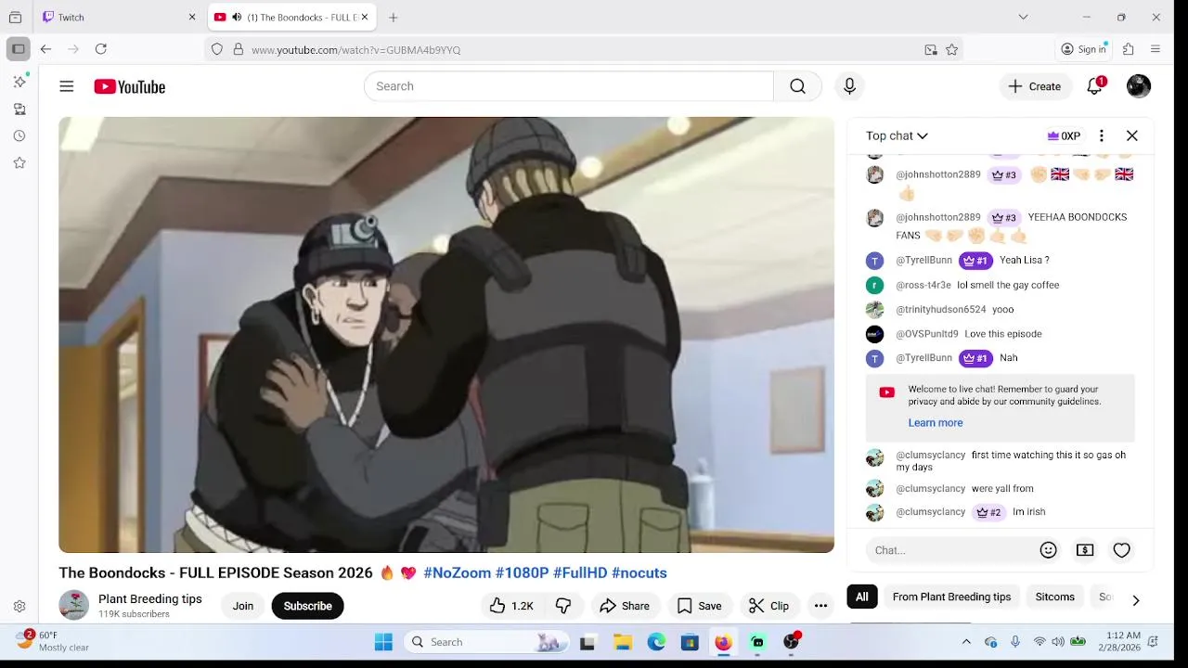The width and height of the screenshot is (1188, 668).
Task: Click the #NoZoom hashtag
Action: tap(457, 572)
